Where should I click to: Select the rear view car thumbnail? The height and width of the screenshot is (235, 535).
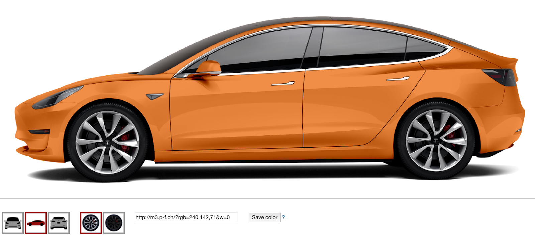[59, 223]
